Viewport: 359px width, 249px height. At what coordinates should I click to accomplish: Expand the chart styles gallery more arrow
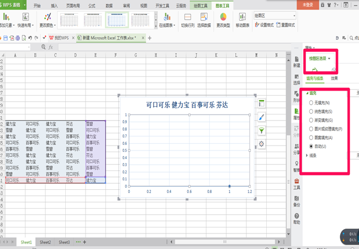tap(156, 26)
